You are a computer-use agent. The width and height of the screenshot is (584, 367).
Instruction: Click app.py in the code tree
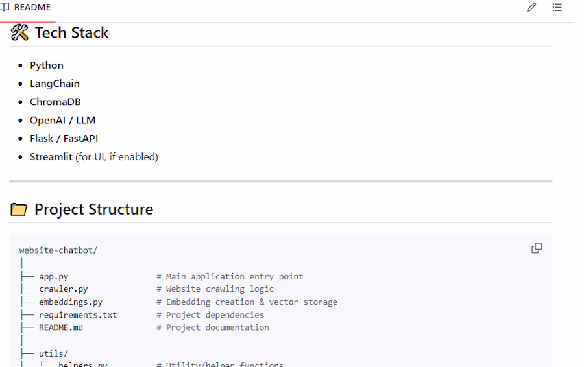click(53, 276)
